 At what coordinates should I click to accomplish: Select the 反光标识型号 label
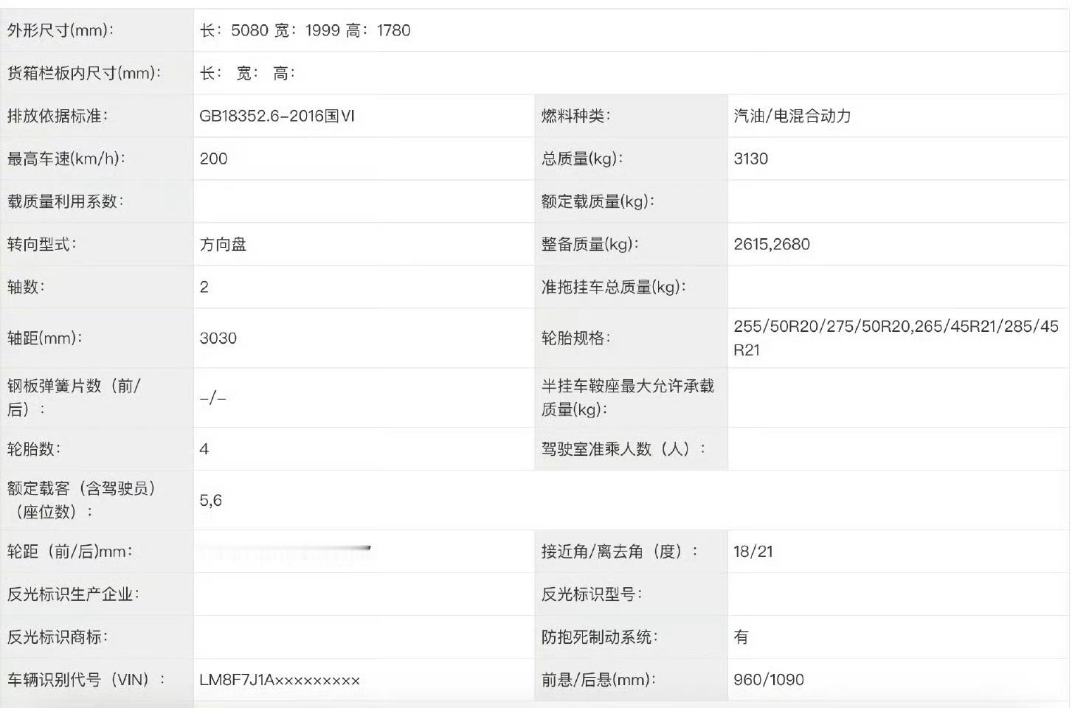[x=591, y=594]
